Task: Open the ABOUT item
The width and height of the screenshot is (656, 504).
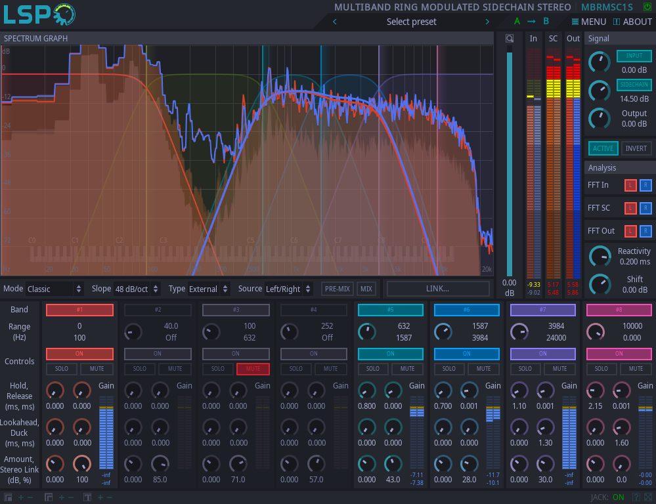Action: [632, 22]
